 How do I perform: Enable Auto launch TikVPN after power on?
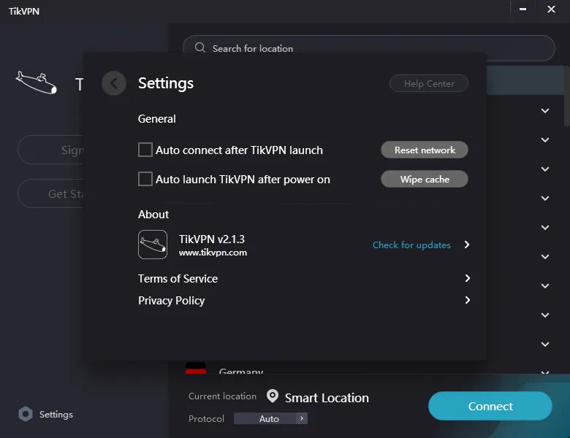(x=145, y=179)
